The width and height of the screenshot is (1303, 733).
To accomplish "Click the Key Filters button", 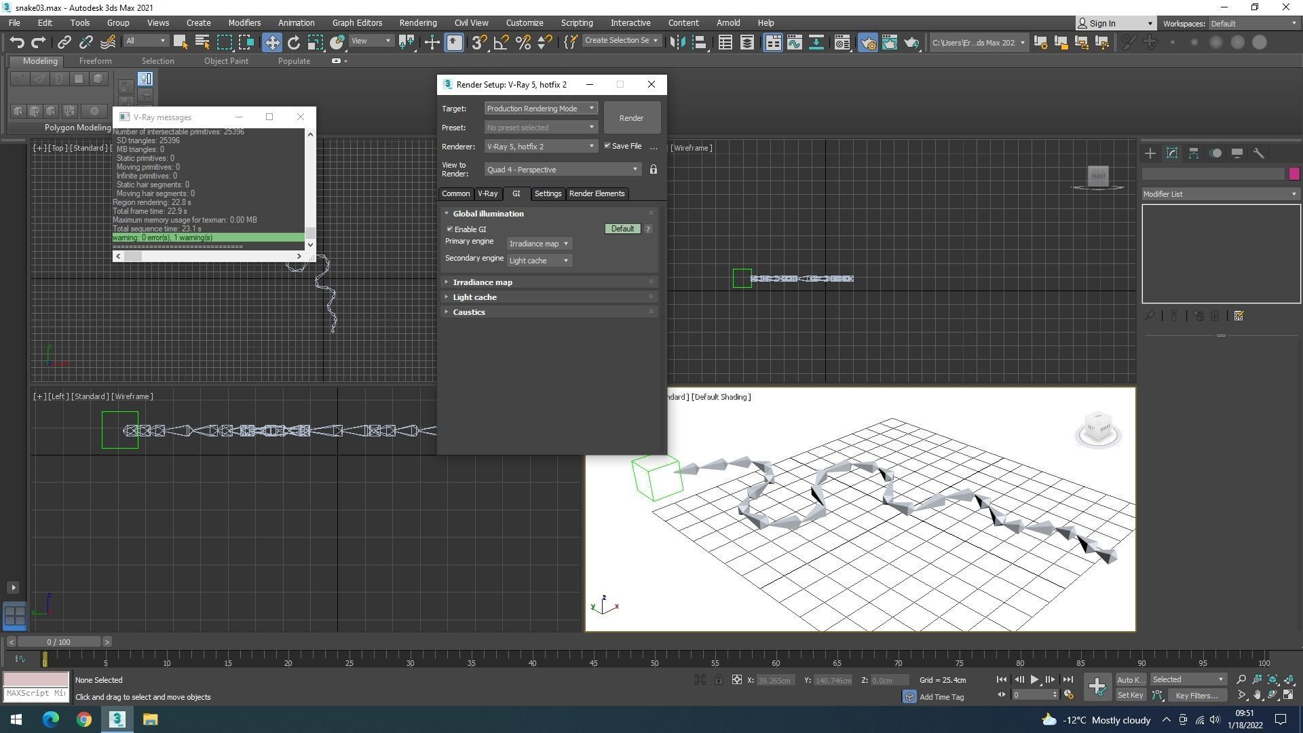I will pos(1197,695).
